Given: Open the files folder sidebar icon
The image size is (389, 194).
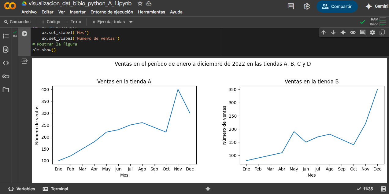Looking at the screenshot, I should pyautogui.click(x=6, y=90).
